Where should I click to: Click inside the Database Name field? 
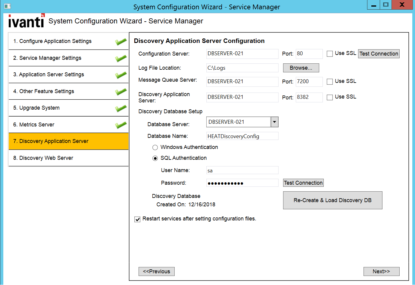(x=242, y=136)
